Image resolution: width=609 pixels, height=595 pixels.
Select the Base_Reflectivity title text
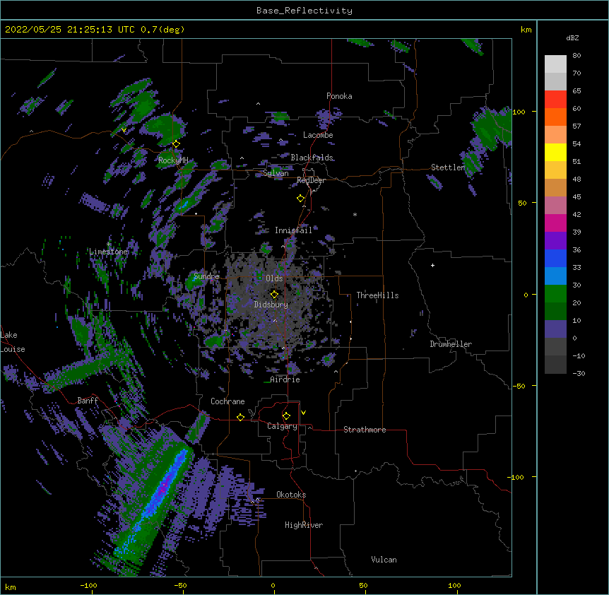[304, 11]
